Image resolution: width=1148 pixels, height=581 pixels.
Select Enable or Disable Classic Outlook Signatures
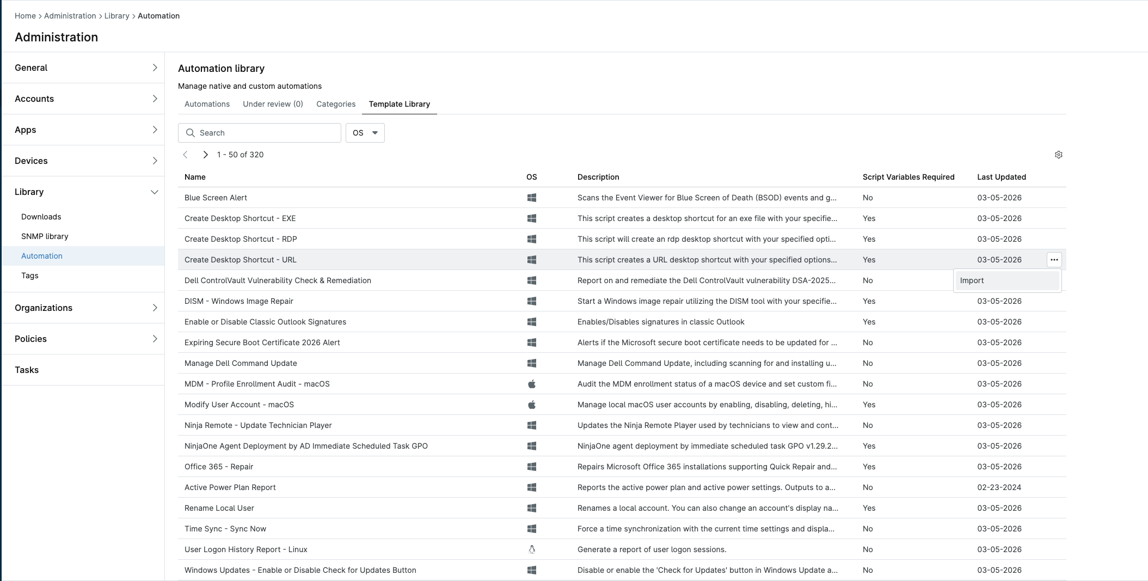coord(265,322)
